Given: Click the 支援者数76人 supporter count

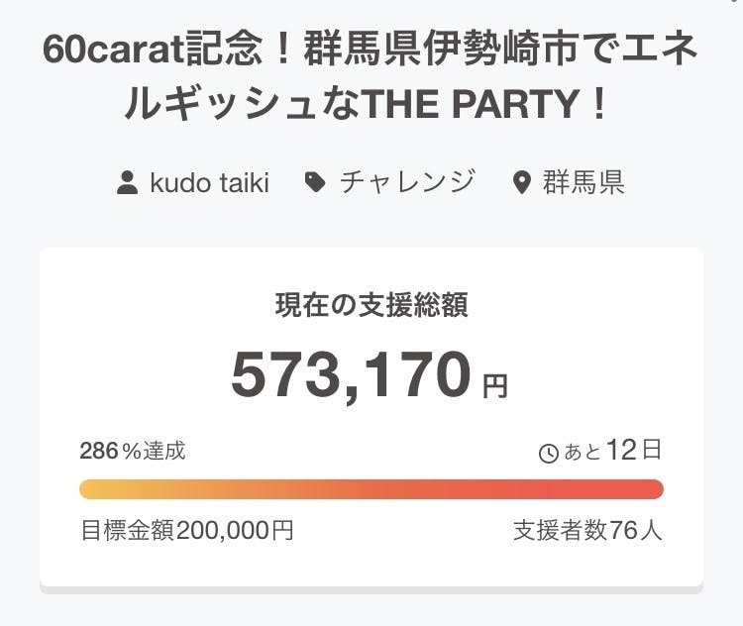Looking at the screenshot, I should 587,531.
